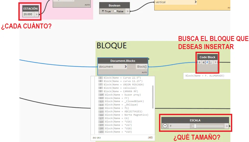
Task: Click the @L1 list level label
Action: pyautogui.click(x=99, y=138)
